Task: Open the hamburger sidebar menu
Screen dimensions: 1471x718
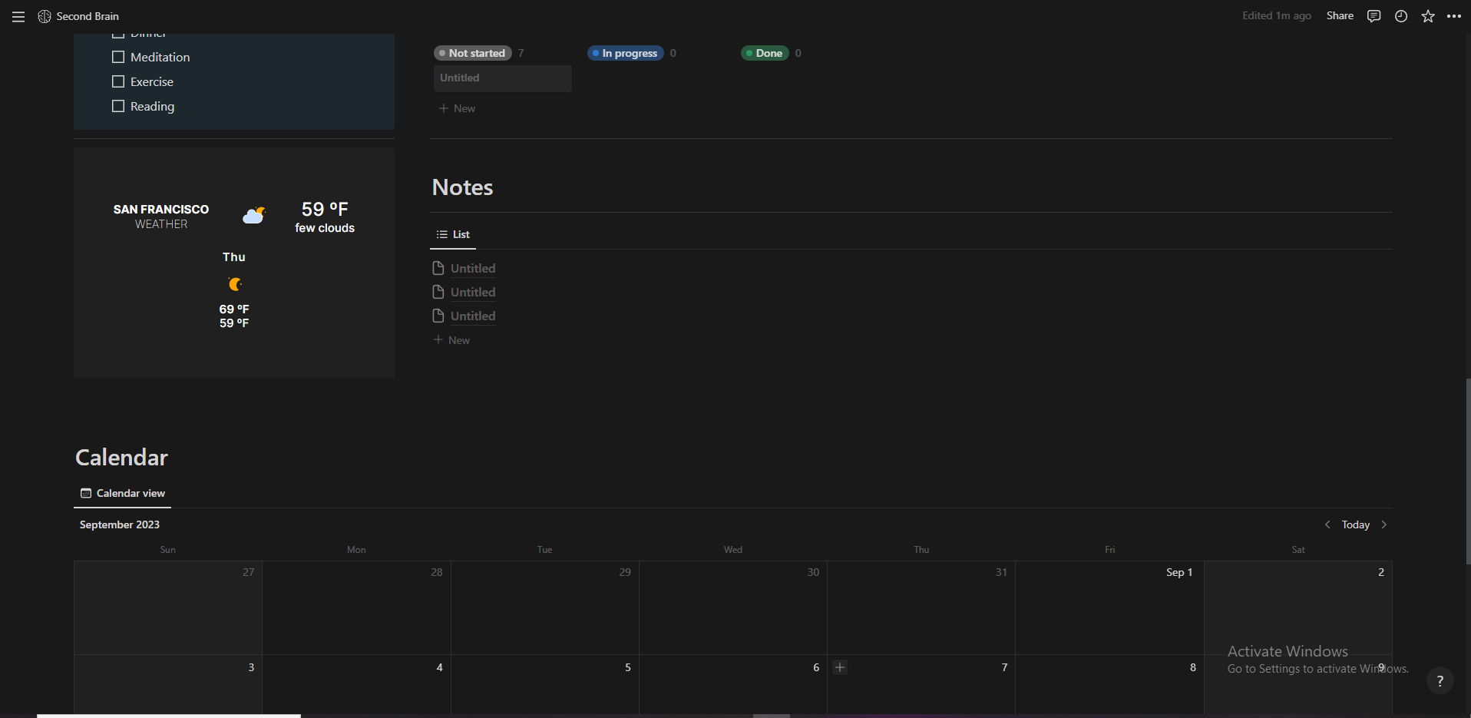Action: coord(18,16)
